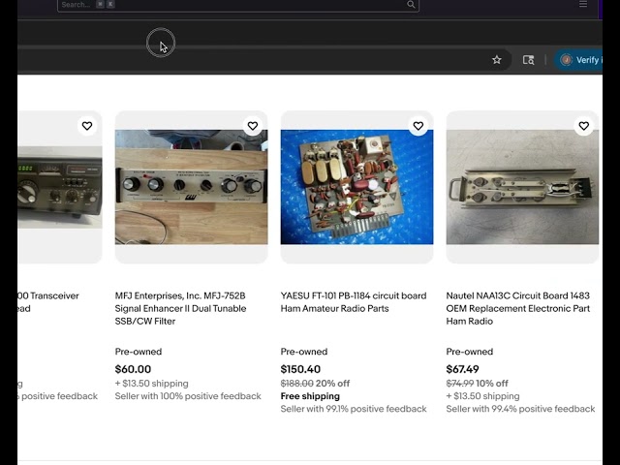The height and width of the screenshot is (465, 620).
Task: Click 'Seller with 99.4% positive feedback' text
Action: tap(521, 409)
